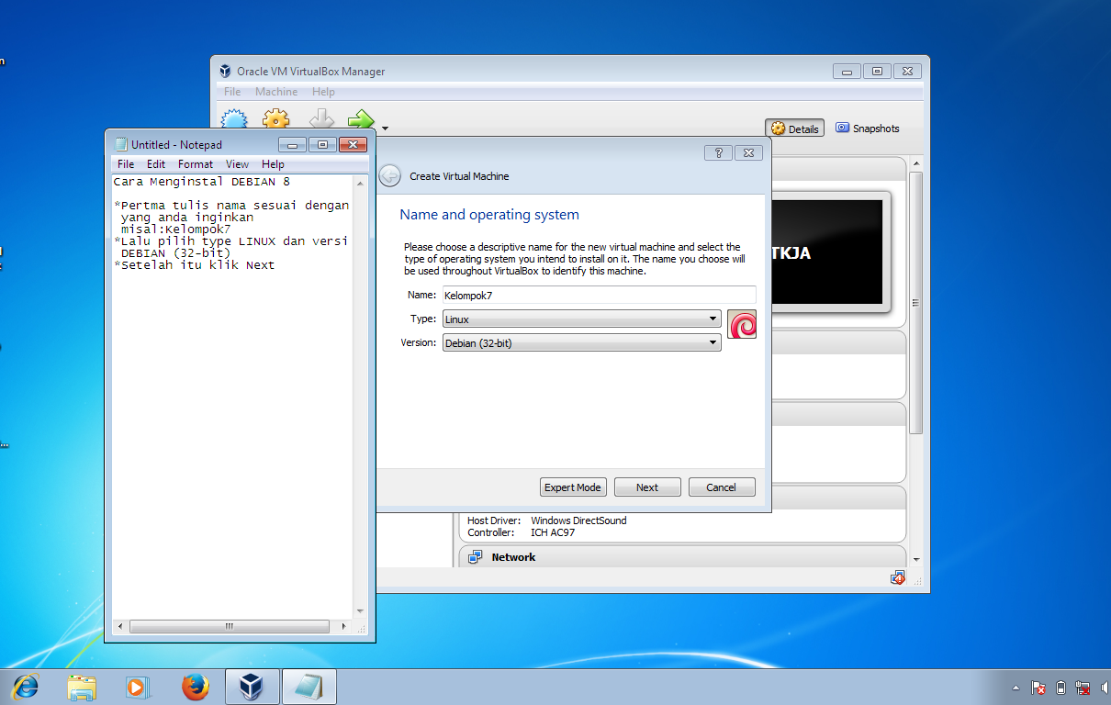Click the Notepad icon in Notepad title bar

pos(120,144)
